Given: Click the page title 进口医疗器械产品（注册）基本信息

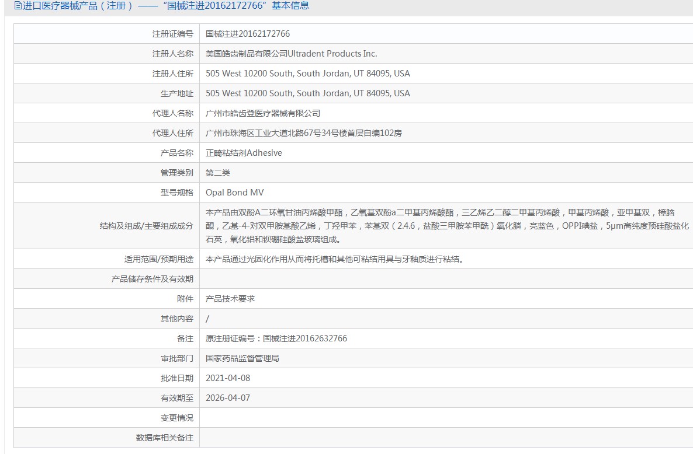Looking at the screenshot, I should click(165, 6).
